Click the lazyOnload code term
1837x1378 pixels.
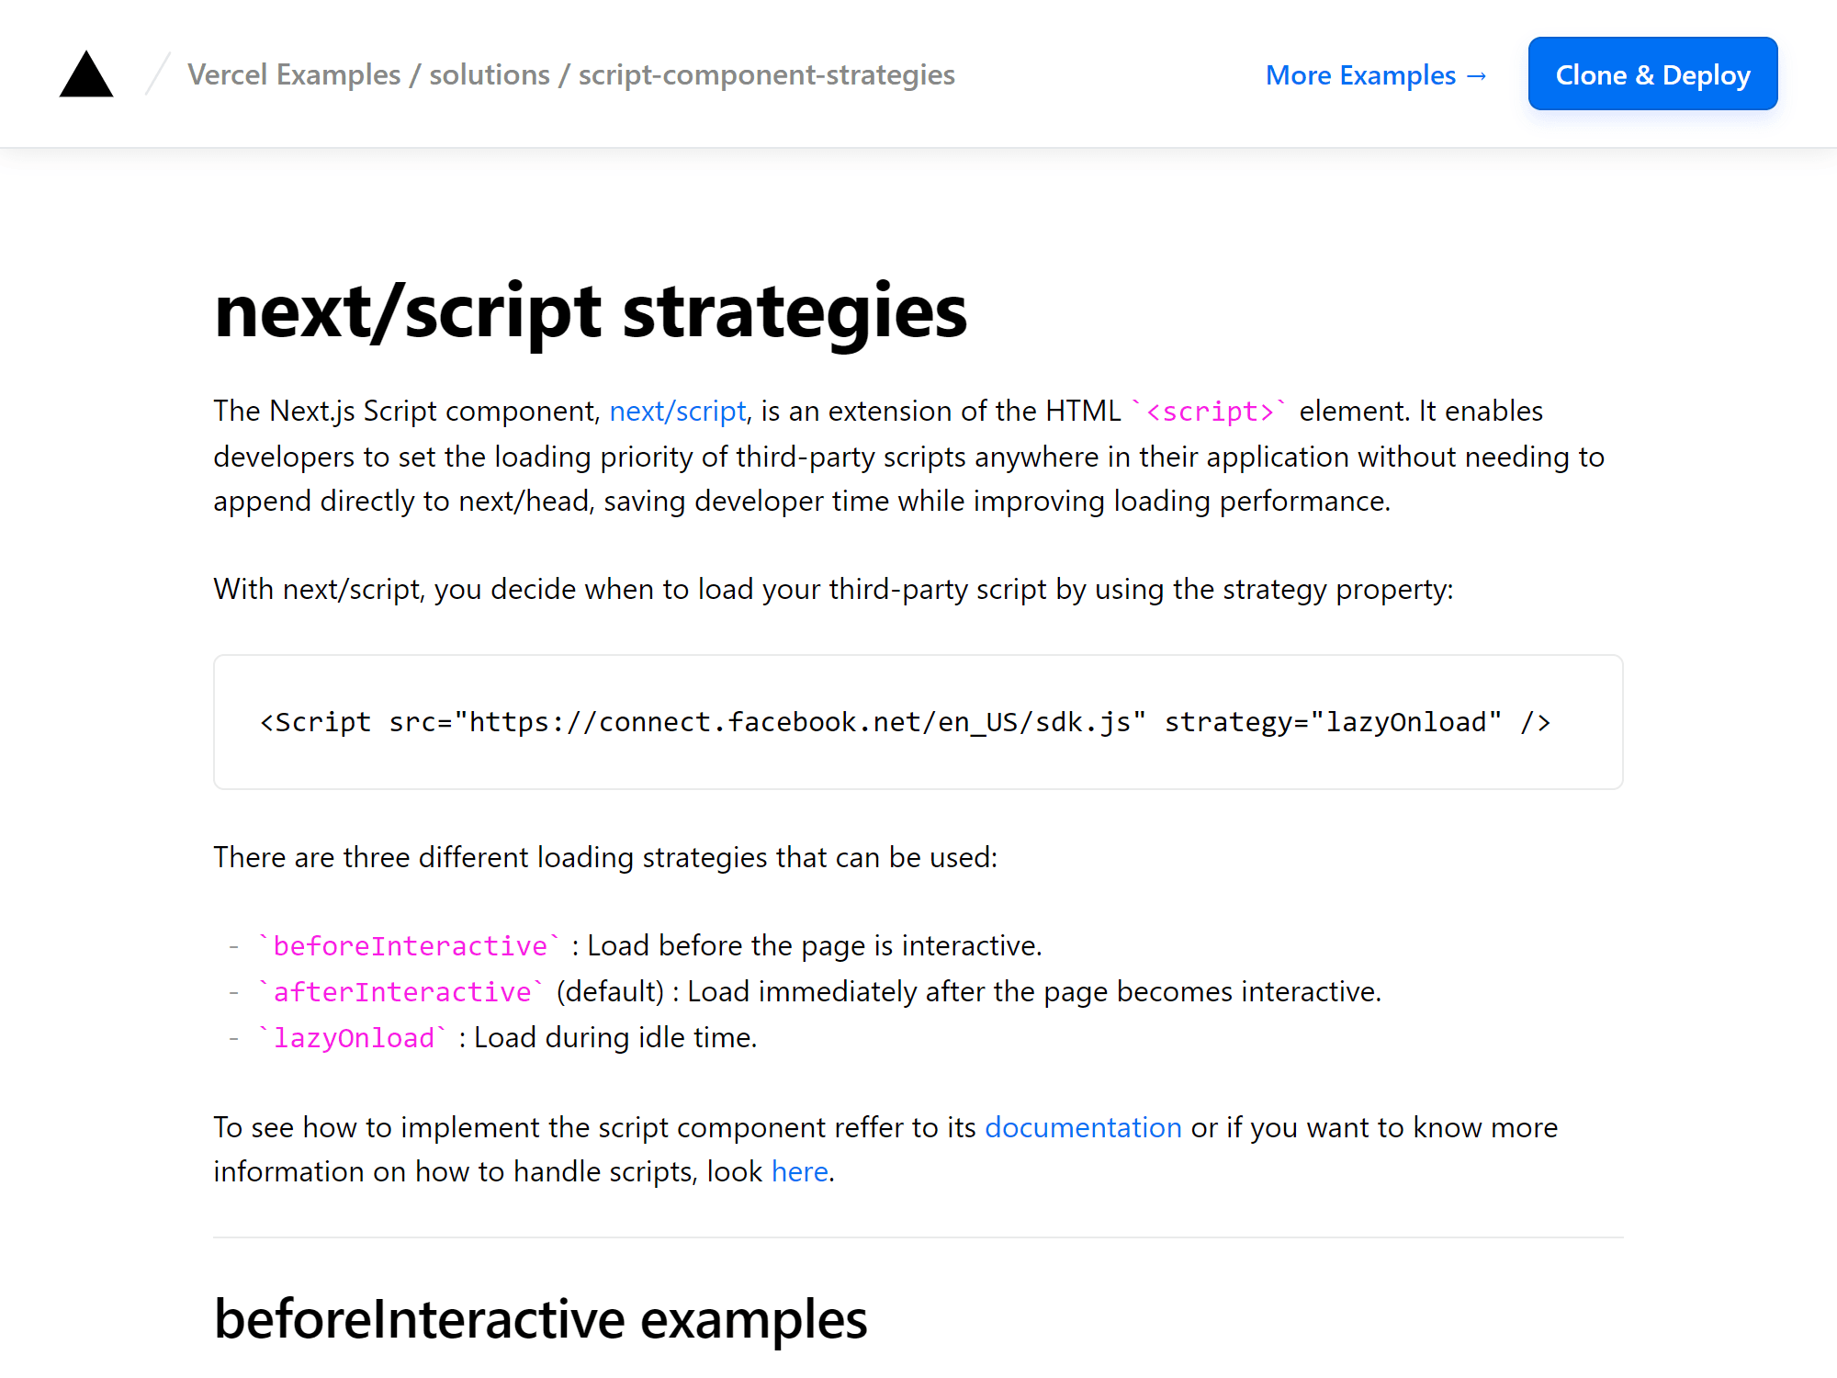(352, 1037)
